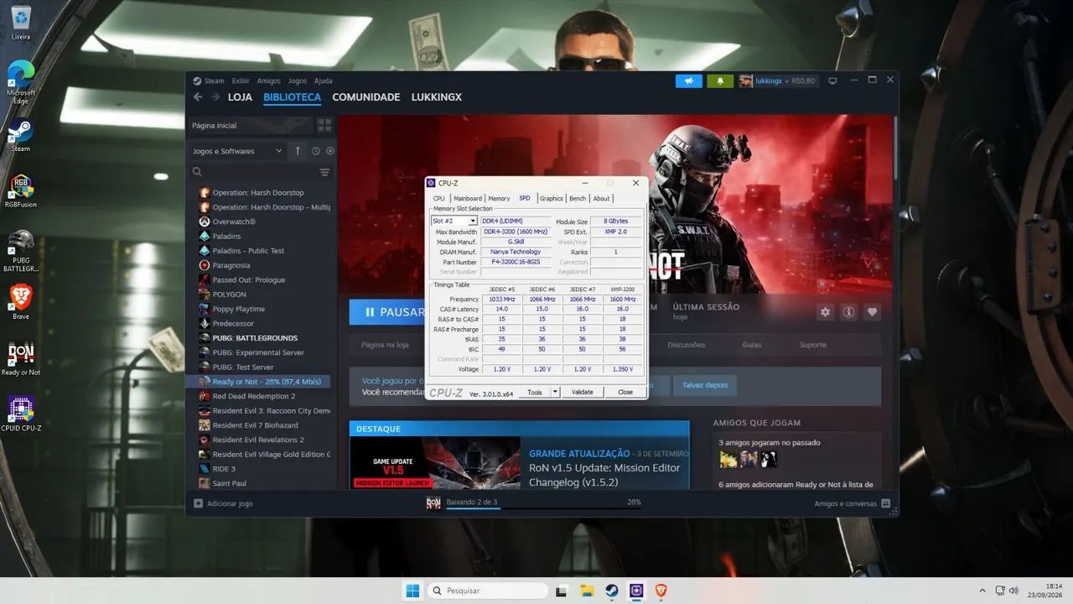The height and width of the screenshot is (604, 1073).
Task: Open Steam announcements megaphone button
Action: [x=689, y=81]
